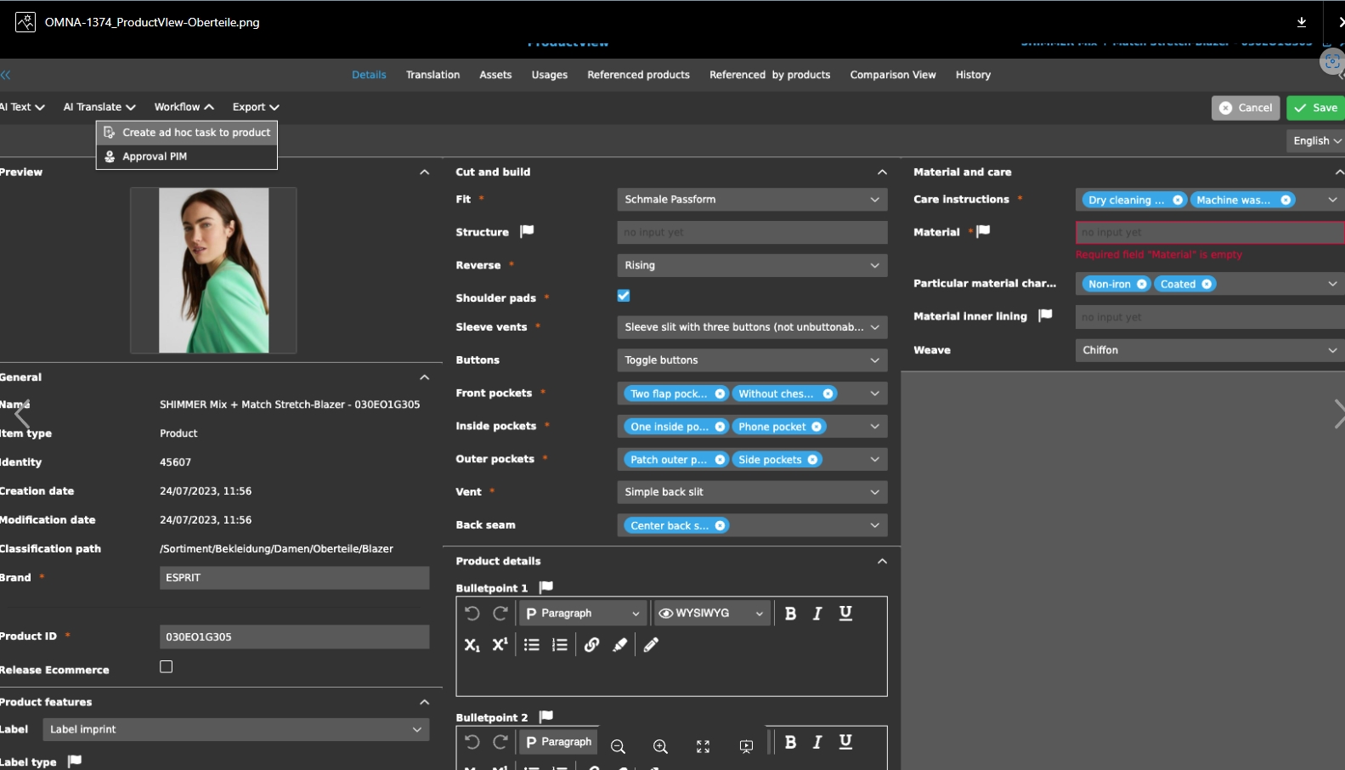Uncheck the Shoulder pads checkbox
The width and height of the screenshot is (1345, 770).
tap(624, 296)
